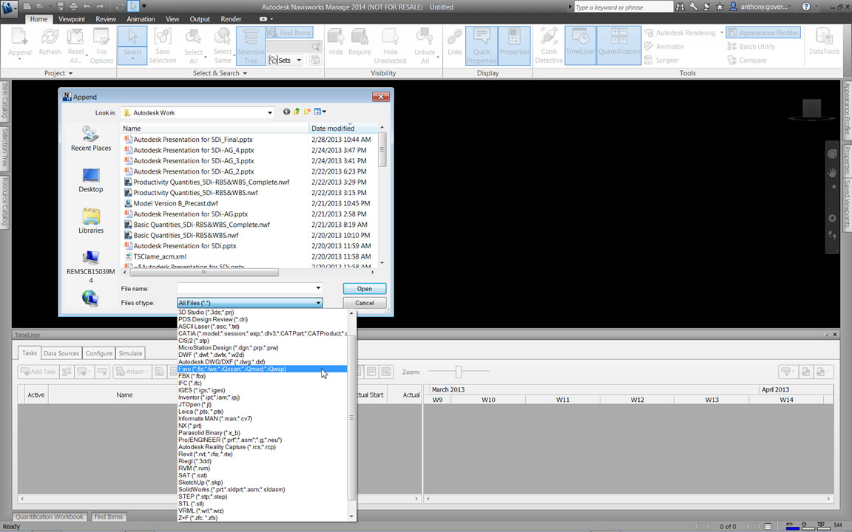
Task: Toggle the Find Items window button
Action: tap(290, 33)
